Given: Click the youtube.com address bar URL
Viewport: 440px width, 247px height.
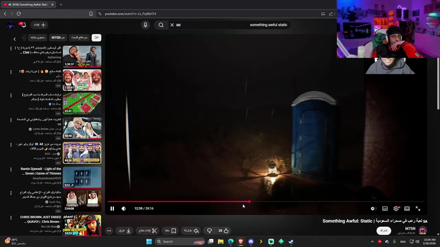Looking at the screenshot, I should [130, 14].
